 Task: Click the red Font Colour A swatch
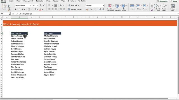pos(40,9)
